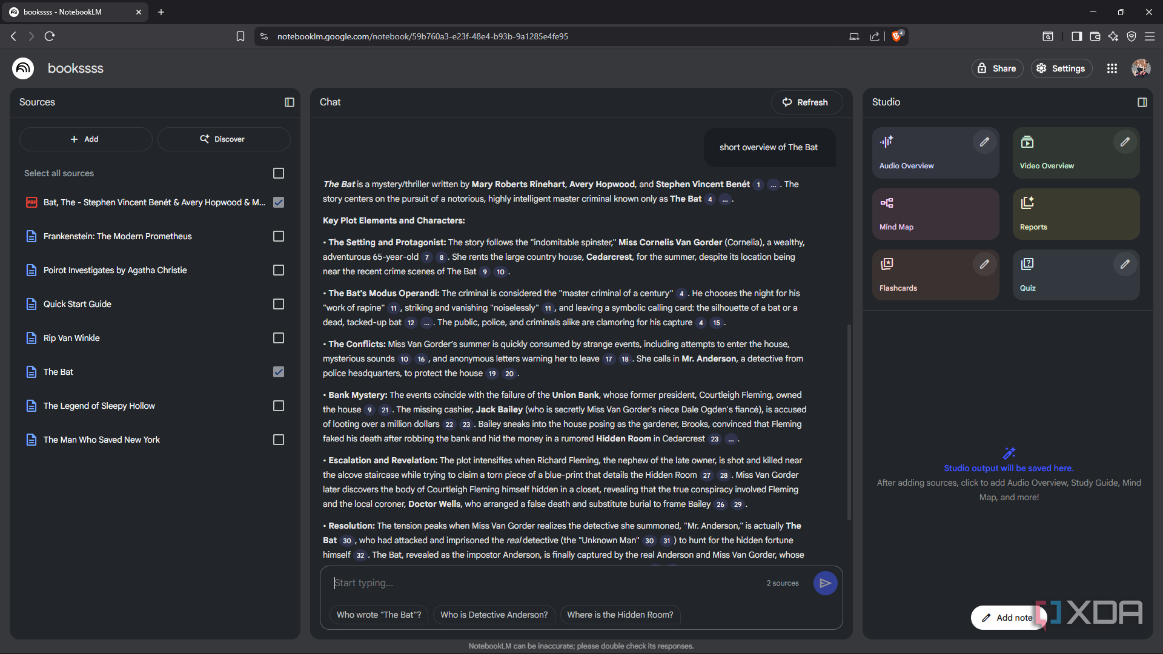Click chat panel vertical scrollbar
1163x654 pixels.
(x=849, y=423)
